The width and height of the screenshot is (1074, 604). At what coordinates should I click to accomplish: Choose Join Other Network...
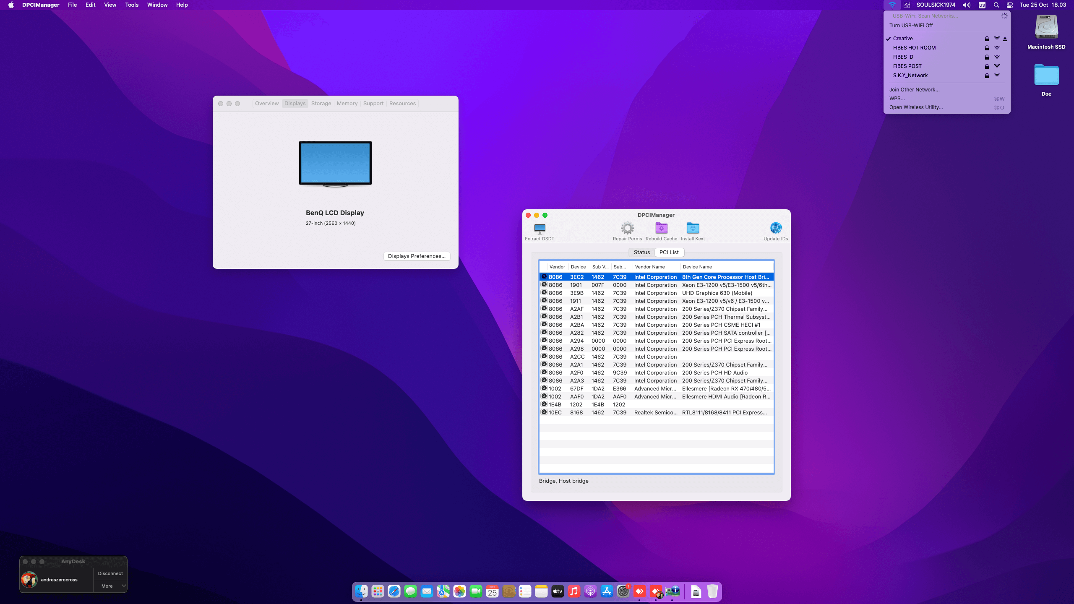tap(946, 90)
